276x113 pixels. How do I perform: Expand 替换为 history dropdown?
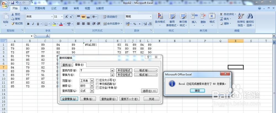click(x=112, y=75)
